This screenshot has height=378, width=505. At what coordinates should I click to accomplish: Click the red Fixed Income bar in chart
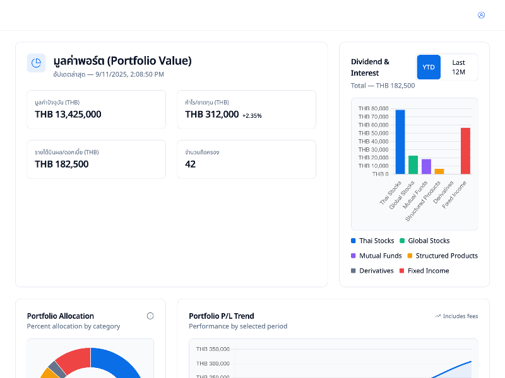point(465,151)
